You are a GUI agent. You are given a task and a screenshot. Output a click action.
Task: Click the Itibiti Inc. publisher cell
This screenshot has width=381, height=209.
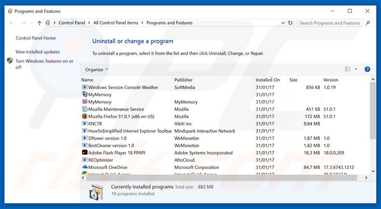pos(183,124)
